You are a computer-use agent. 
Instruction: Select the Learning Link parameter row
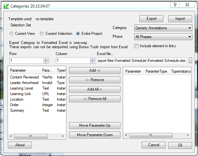[x=37, y=94]
